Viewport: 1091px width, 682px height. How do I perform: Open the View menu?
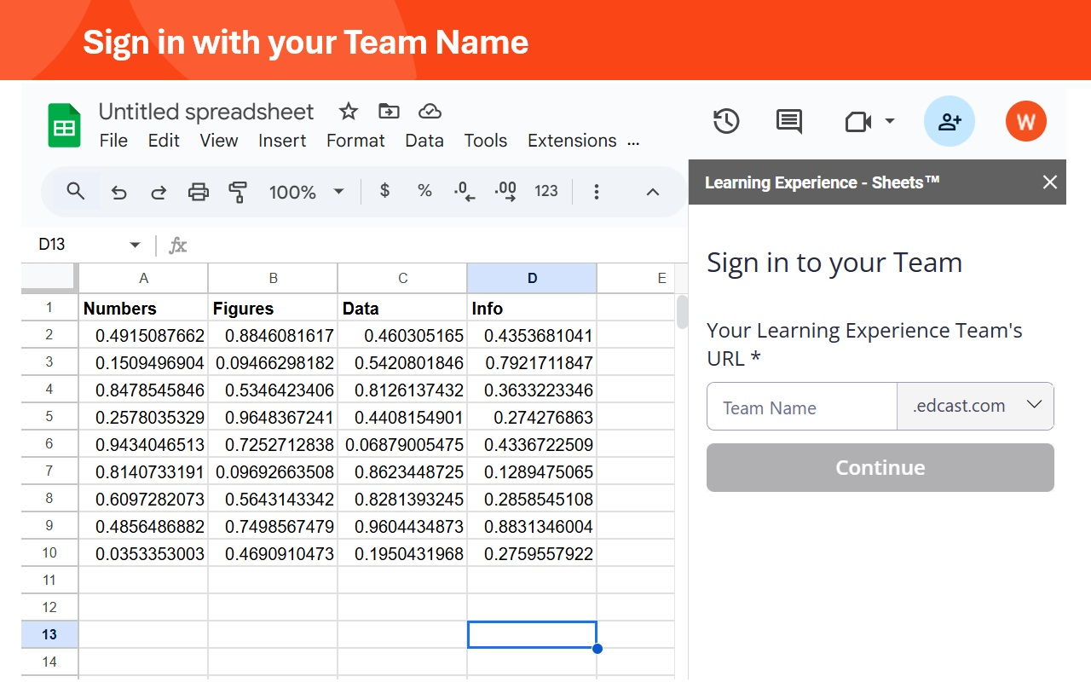pyautogui.click(x=219, y=141)
